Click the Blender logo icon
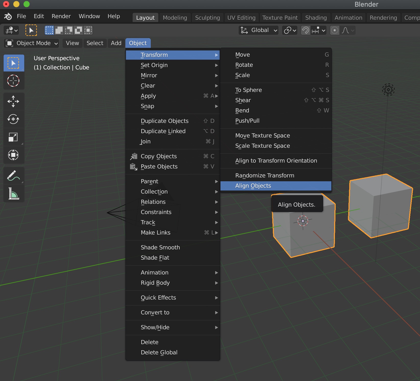 (8, 16)
